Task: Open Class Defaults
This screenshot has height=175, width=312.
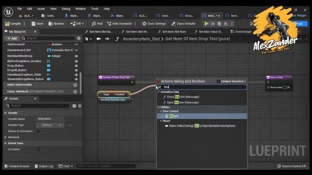Action: click(x=183, y=24)
